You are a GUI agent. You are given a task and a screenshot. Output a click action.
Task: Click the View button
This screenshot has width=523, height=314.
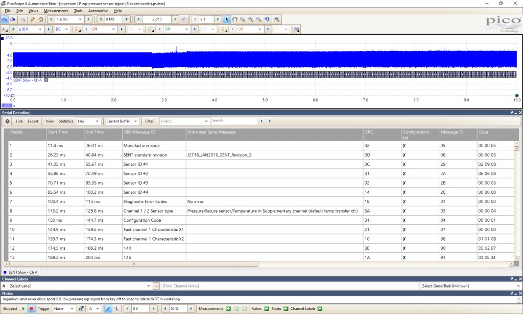click(50, 121)
